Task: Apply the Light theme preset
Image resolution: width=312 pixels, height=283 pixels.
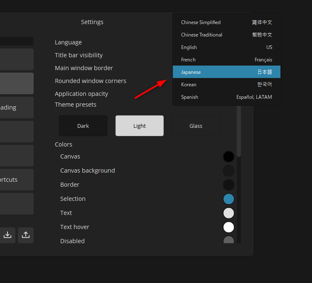Action: coord(140,126)
